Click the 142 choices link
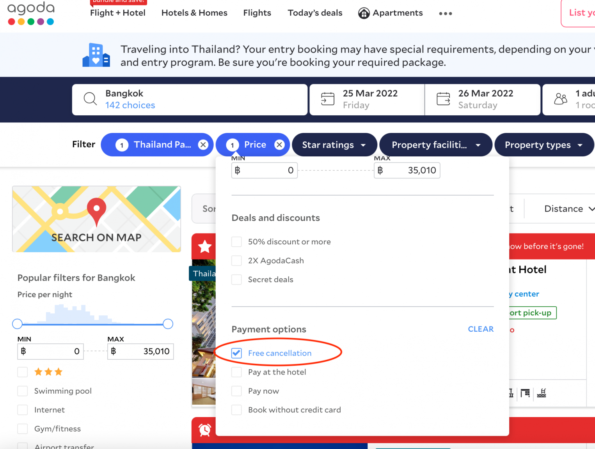595x449 pixels. (x=130, y=105)
